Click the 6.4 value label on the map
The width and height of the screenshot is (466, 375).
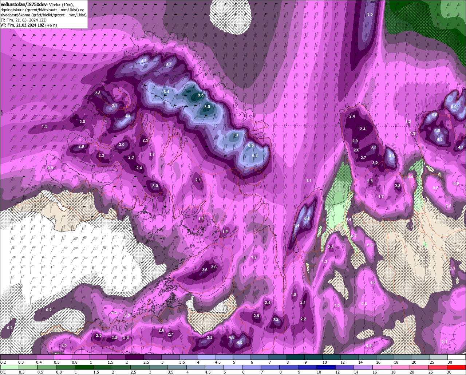(x=166, y=92)
